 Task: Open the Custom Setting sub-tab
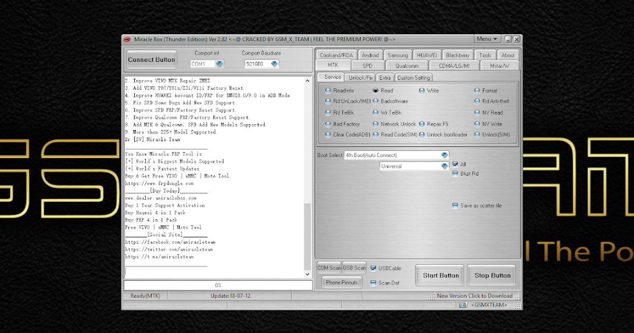pos(414,78)
